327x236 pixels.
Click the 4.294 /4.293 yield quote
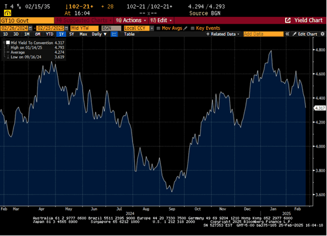(206, 6)
